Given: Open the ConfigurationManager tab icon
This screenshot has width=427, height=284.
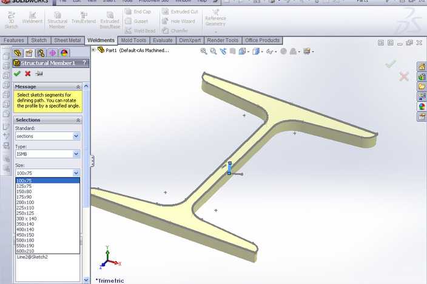Looking at the screenshot, I should 41,53.
